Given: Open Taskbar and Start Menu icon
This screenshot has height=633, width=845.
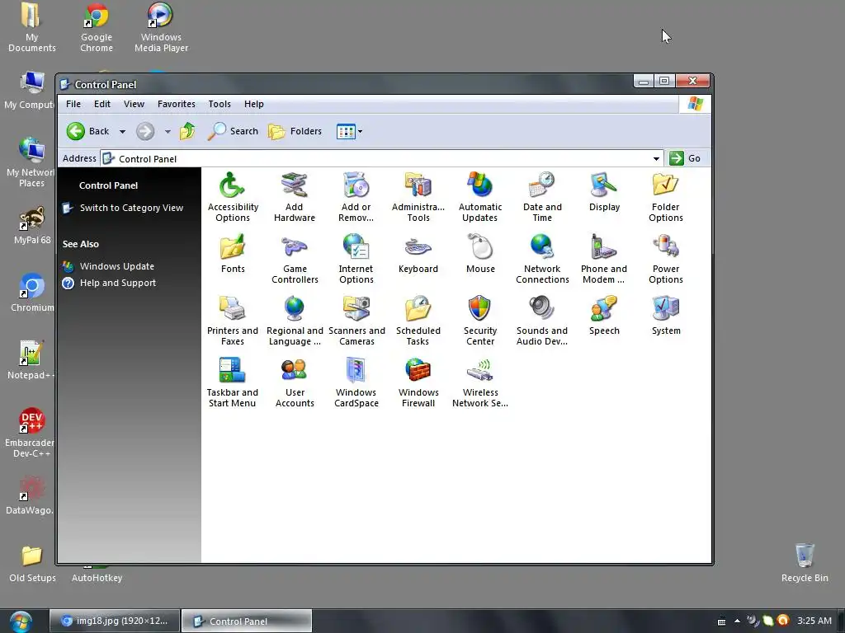Looking at the screenshot, I should [x=232, y=382].
